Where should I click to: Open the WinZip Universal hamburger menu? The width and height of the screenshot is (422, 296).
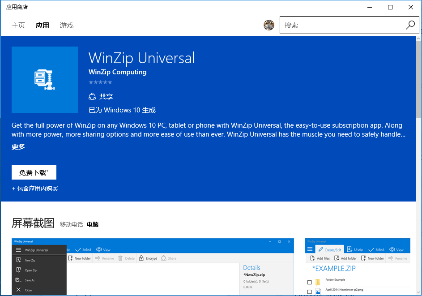point(19,249)
